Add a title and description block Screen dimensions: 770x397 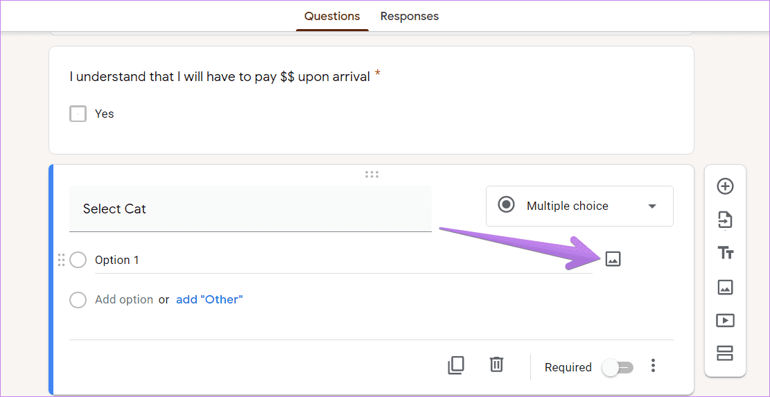click(x=726, y=253)
